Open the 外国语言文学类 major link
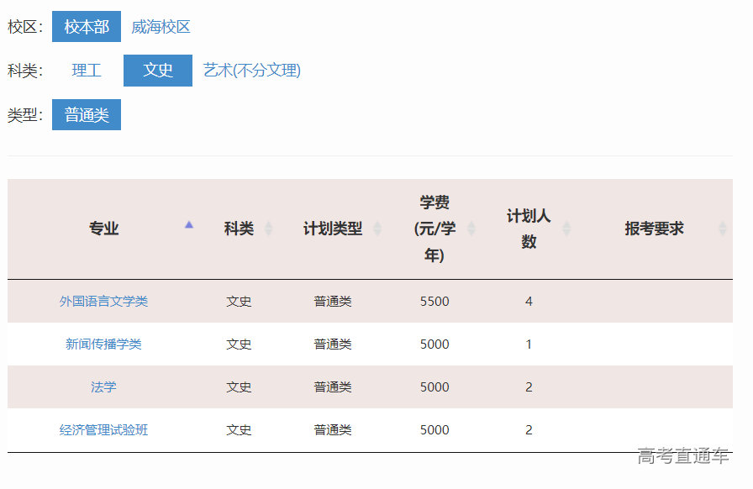Image resolution: width=753 pixels, height=489 pixels. click(103, 300)
